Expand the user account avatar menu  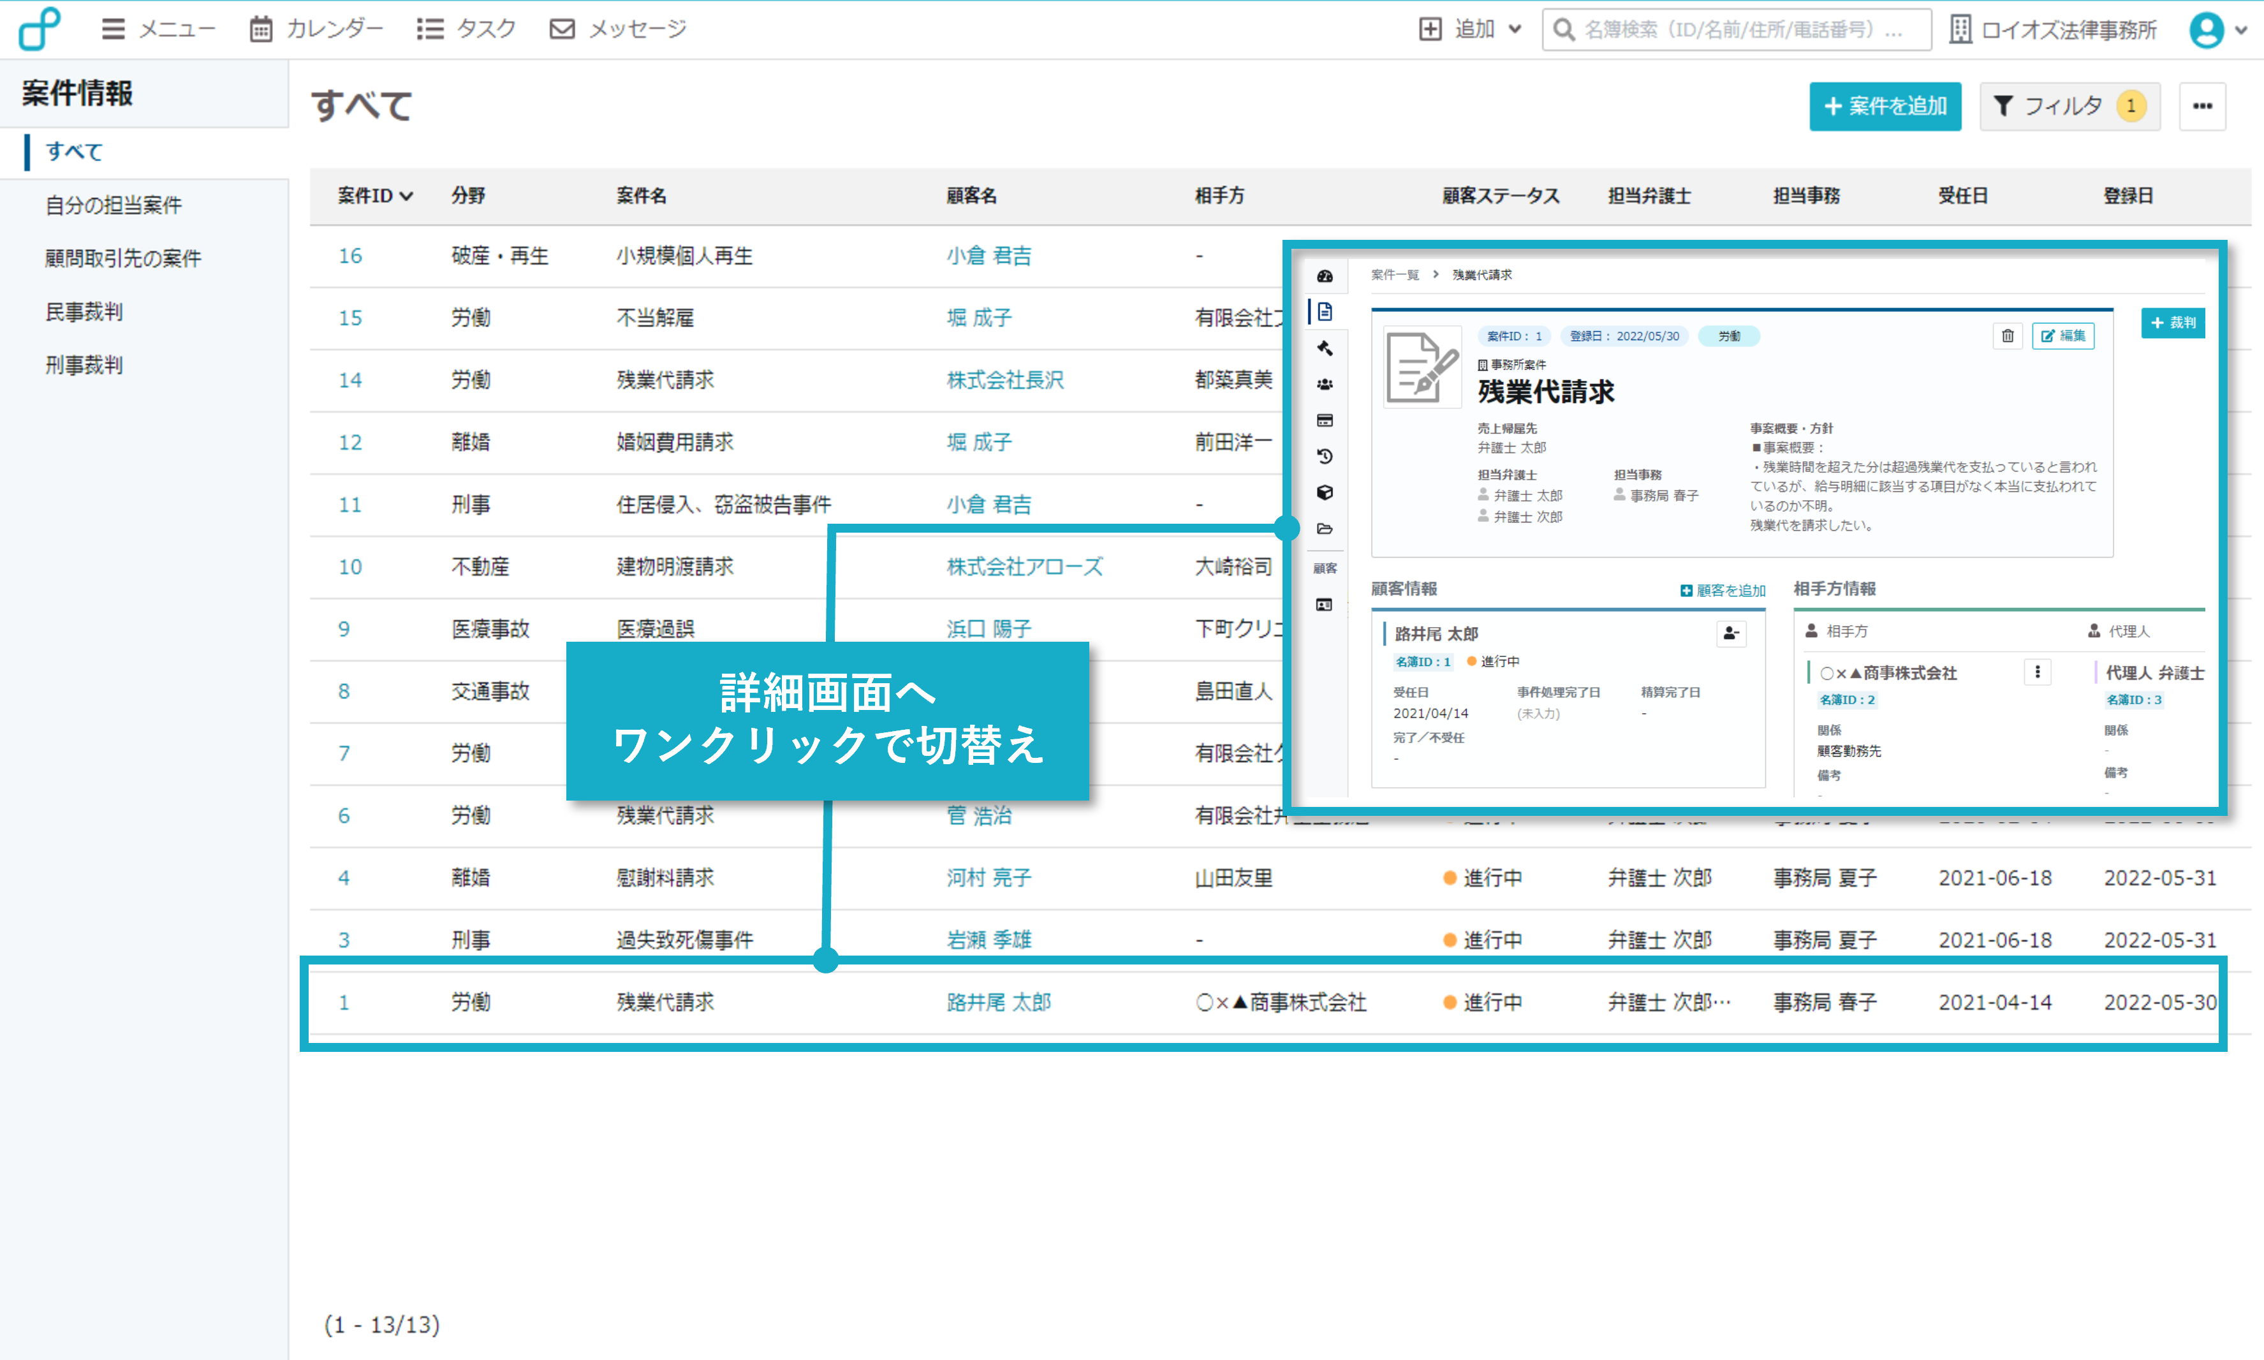point(2216,29)
